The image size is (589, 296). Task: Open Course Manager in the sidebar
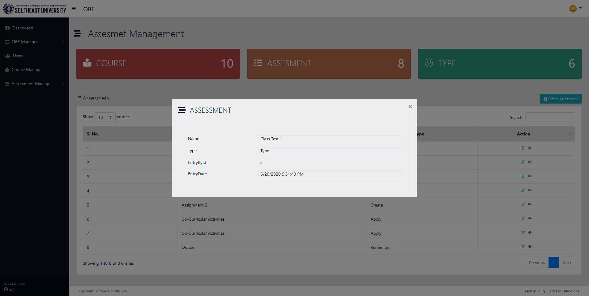coord(27,70)
